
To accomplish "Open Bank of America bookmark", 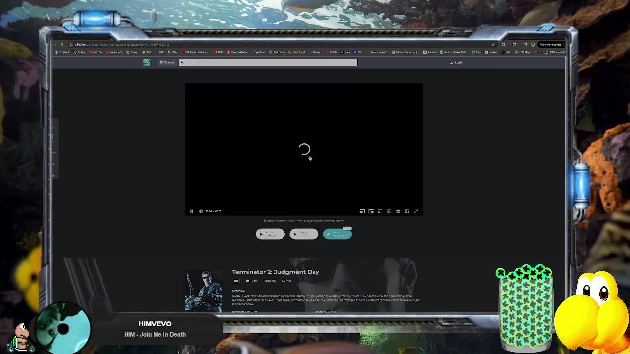I will coord(377,52).
